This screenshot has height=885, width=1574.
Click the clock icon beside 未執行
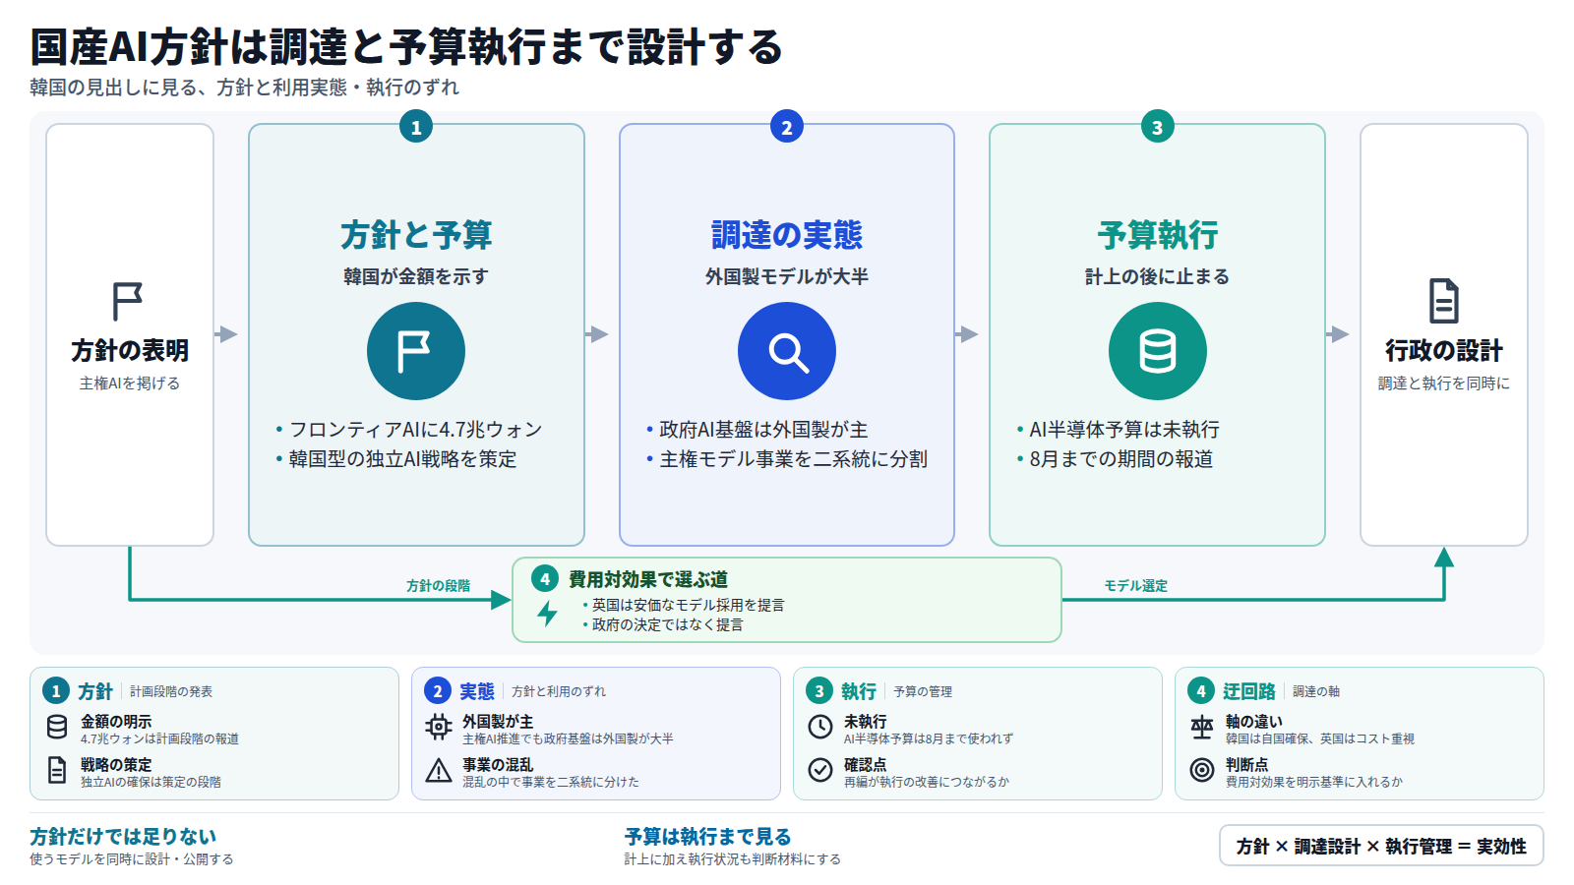coord(820,727)
